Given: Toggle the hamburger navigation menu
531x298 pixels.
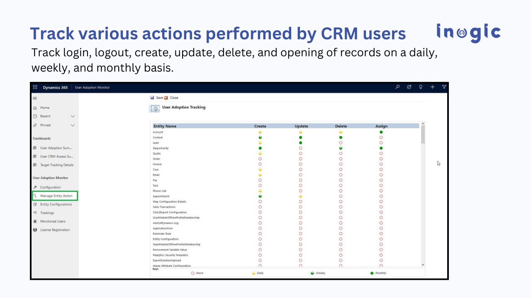Looking at the screenshot, I should pyautogui.click(x=35, y=98).
